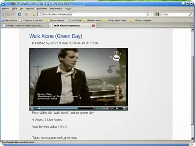Open the back/forward history dropdown arrow
Screen dimensions: 195x146
14,14
